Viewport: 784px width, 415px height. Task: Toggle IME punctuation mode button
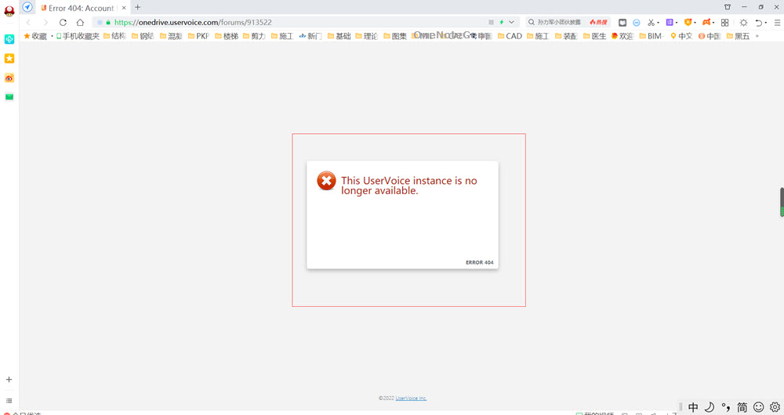point(725,407)
